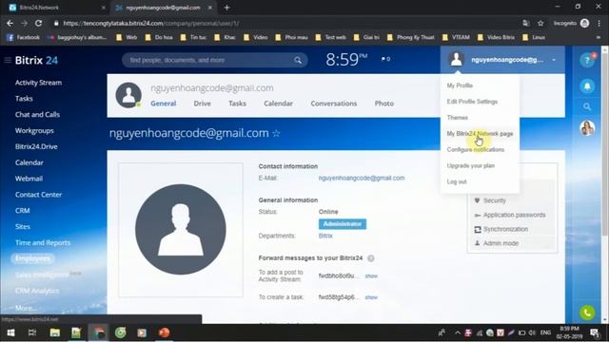The width and height of the screenshot is (609, 342).
Task: Open Contact Center
Action: tap(38, 195)
